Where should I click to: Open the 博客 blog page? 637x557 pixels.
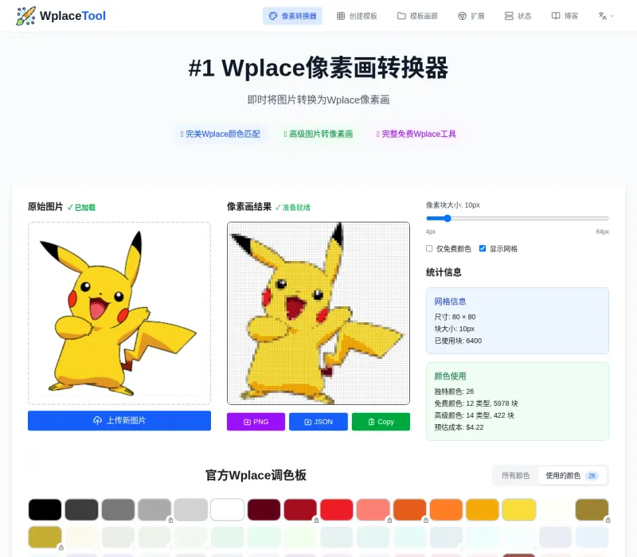click(565, 16)
